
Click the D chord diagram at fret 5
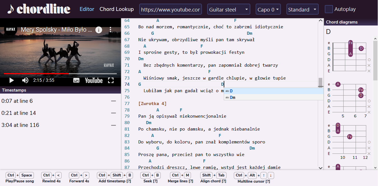click(x=349, y=100)
